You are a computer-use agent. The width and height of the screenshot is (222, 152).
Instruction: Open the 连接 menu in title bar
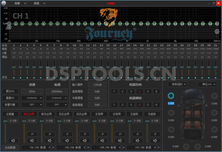coord(17,3)
